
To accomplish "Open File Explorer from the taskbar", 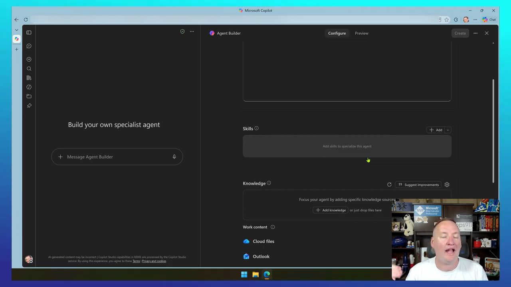I will click(255, 274).
